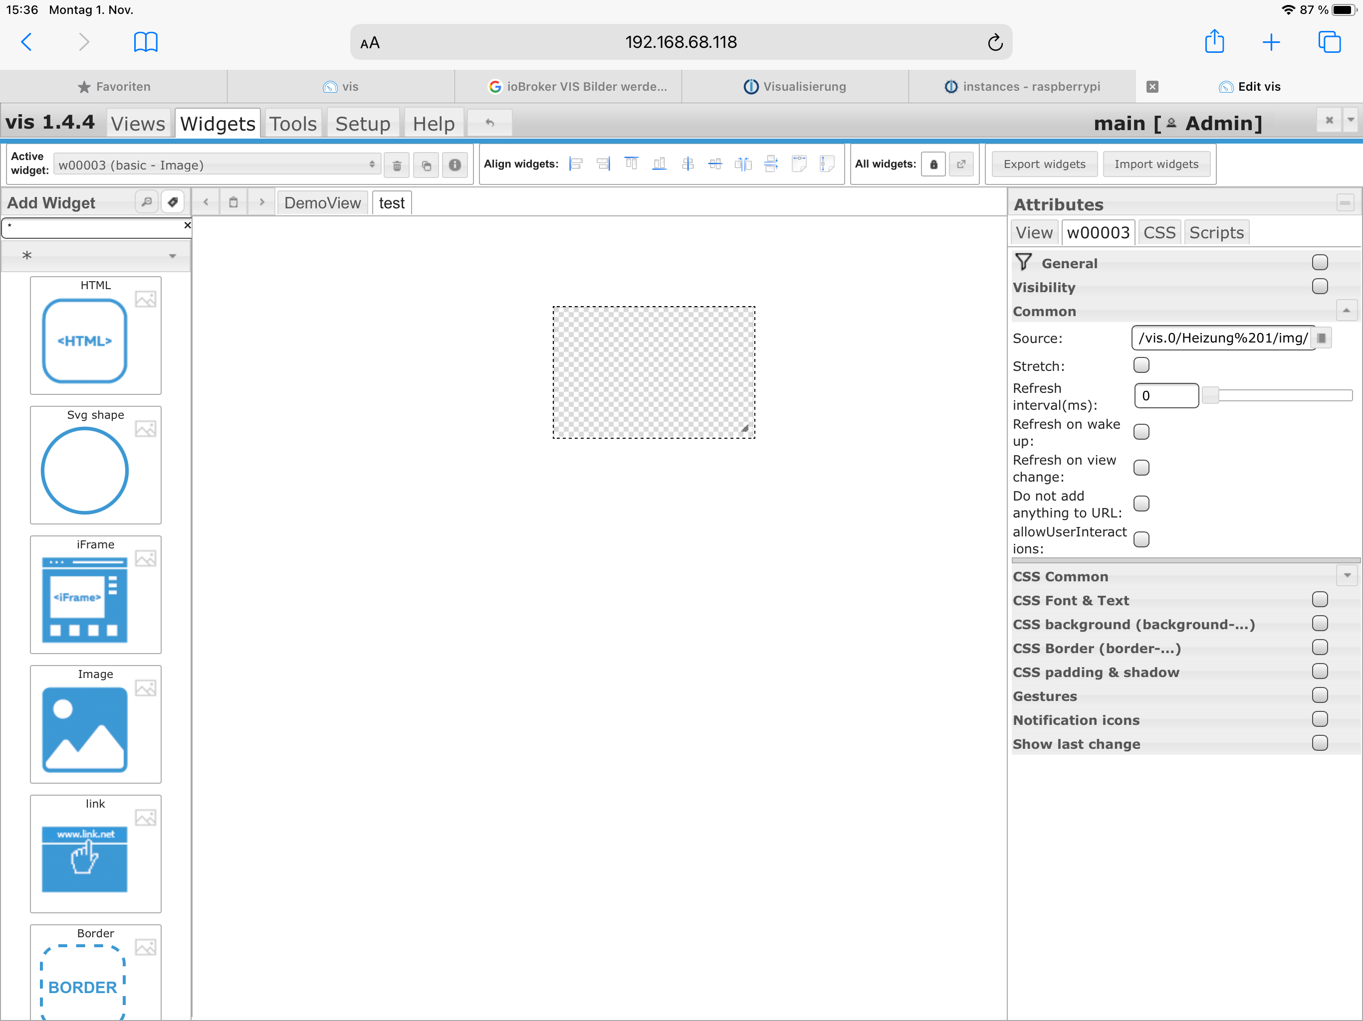Align widgets to left edge
The width and height of the screenshot is (1363, 1021).
[x=576, y=164]
